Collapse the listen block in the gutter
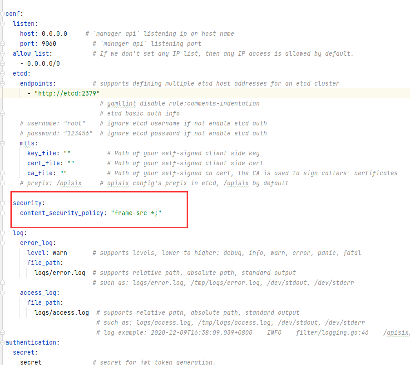410x365 pixels. tap(3, 24)
